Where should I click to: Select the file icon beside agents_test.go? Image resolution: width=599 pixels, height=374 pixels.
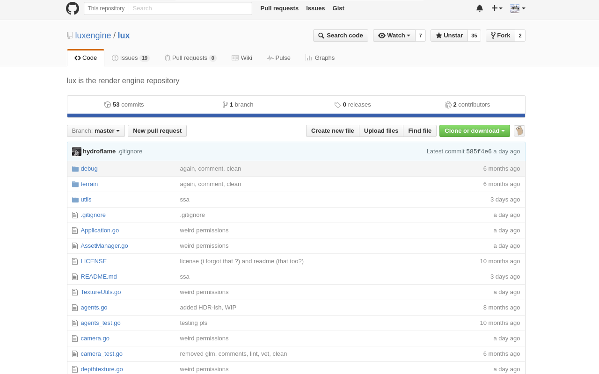point(75,323)
